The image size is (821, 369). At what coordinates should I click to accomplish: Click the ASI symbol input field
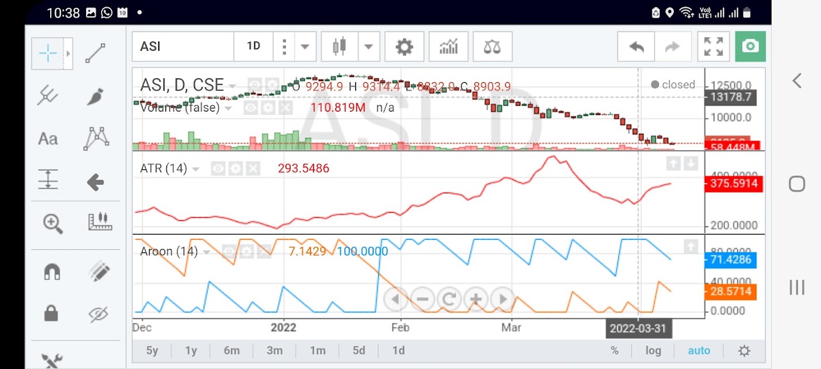pos(183,47)
